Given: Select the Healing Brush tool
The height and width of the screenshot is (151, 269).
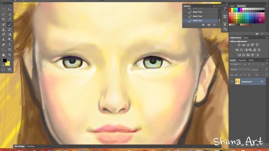Looking at the screenshot, I should point(3,24).
